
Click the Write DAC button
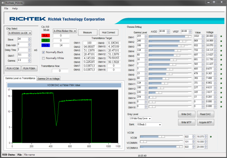tap(186, 114)
